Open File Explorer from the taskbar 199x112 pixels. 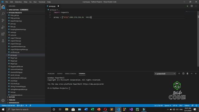coord(67,110)
